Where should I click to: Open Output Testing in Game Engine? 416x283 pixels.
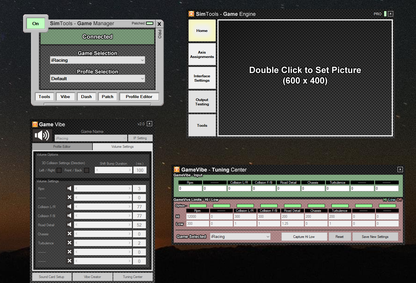point(202,102)
